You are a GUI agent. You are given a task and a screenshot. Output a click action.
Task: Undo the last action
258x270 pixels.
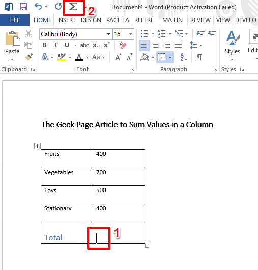point(38,7)
